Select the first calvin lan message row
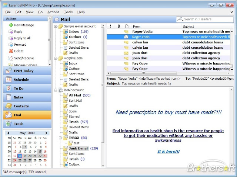The height and width of the screenshot is (177, 237). (x=168, y=42)
